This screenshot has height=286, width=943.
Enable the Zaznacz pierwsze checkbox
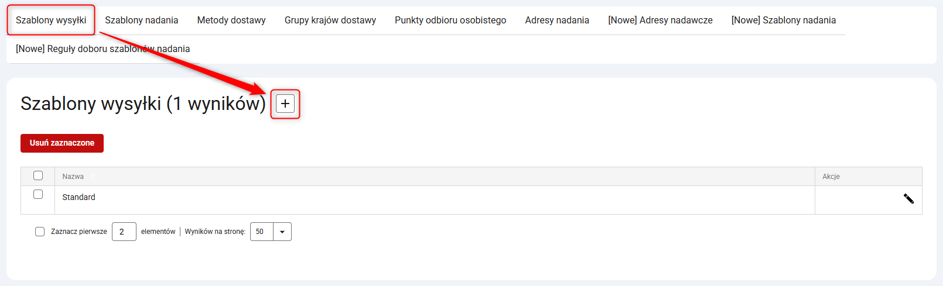(x=40, y=232)
